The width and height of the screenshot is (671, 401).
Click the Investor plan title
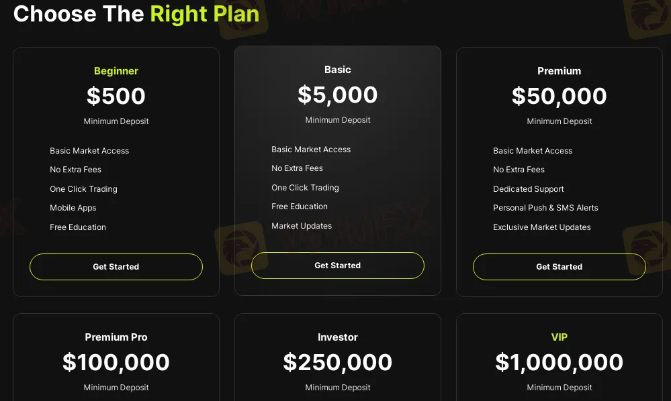click(x=338, y=337)
